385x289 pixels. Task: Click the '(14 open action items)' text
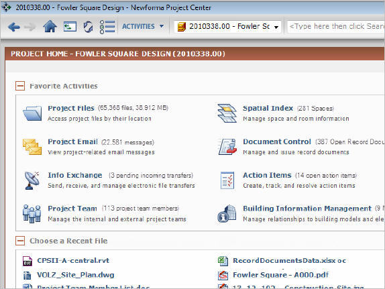pos(326,175)
